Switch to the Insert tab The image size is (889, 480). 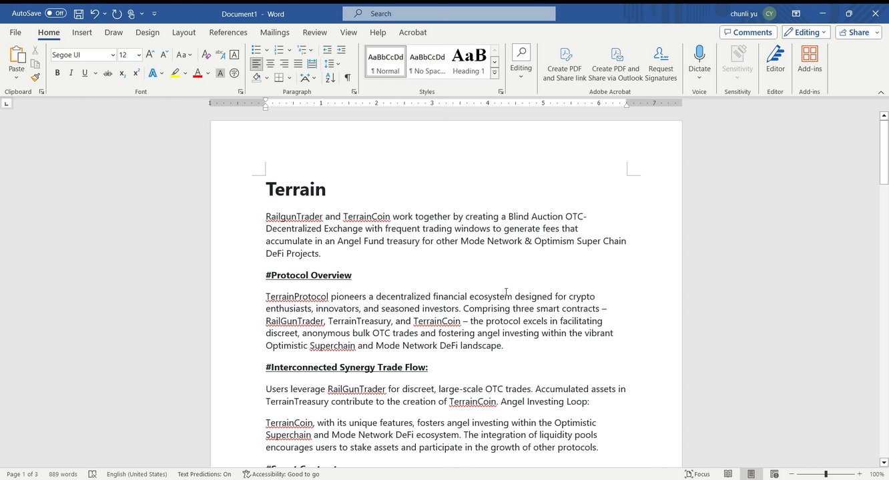pos(82,32)
